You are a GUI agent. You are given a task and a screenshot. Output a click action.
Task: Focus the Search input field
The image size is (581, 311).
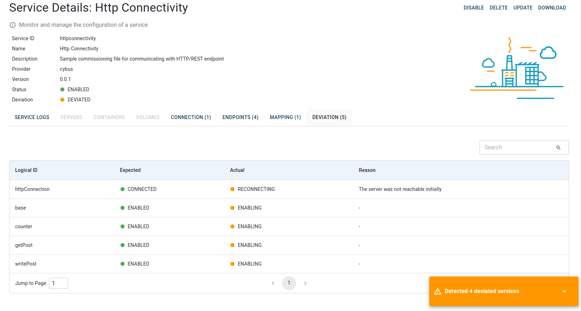(x=516, y=148)
